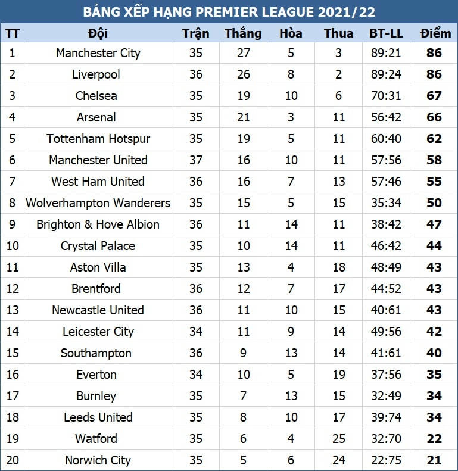Click Norwich City's points value 21
This screenshot has width=458, height=471.
[x=434, y=460]
